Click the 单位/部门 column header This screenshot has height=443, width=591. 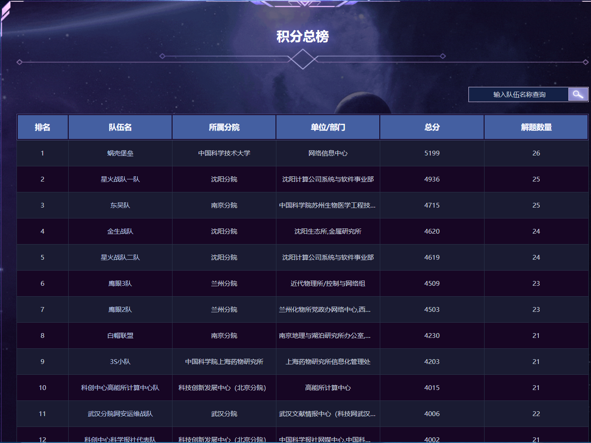click(328, 127)
